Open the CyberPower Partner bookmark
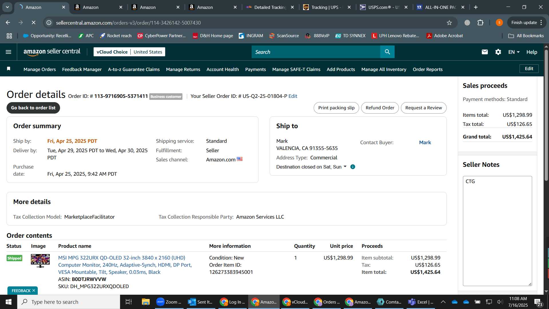 tap(162, 36)
